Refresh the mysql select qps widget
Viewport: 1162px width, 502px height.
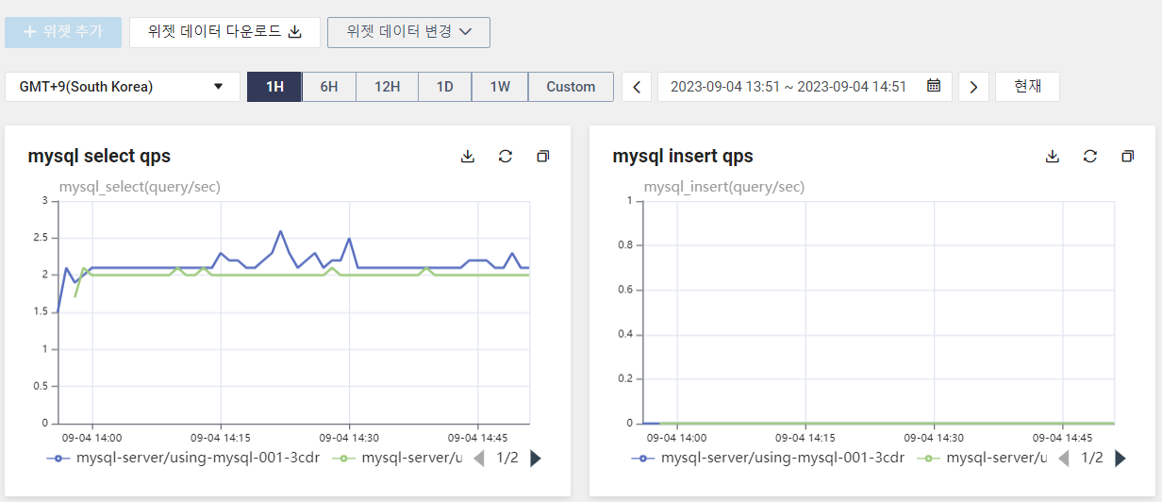(506, 157)
